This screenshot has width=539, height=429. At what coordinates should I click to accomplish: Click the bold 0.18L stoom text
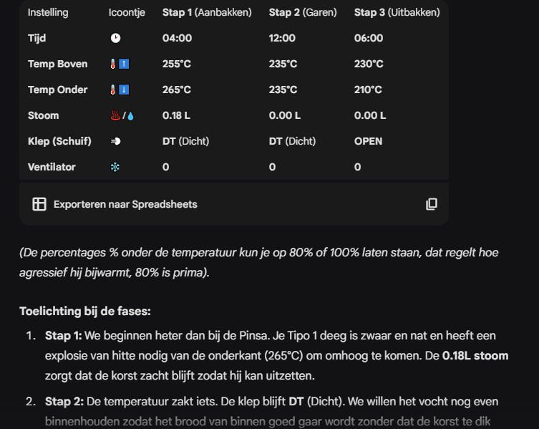[x=475, y=355]
